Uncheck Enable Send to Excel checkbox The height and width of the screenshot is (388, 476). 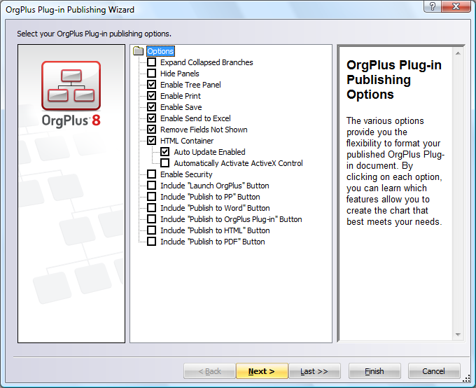[151, 118]
